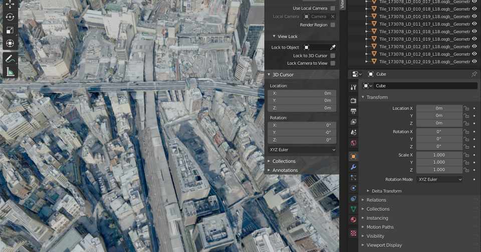
Task: Open the properties editor type dropdown
Action: (x=357, y=74)
